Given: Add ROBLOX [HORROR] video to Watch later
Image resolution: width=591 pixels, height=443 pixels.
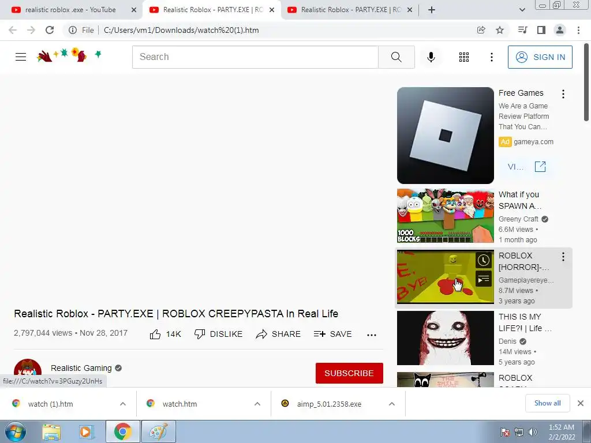Looking at the screenshot, I should coord(484,260).
